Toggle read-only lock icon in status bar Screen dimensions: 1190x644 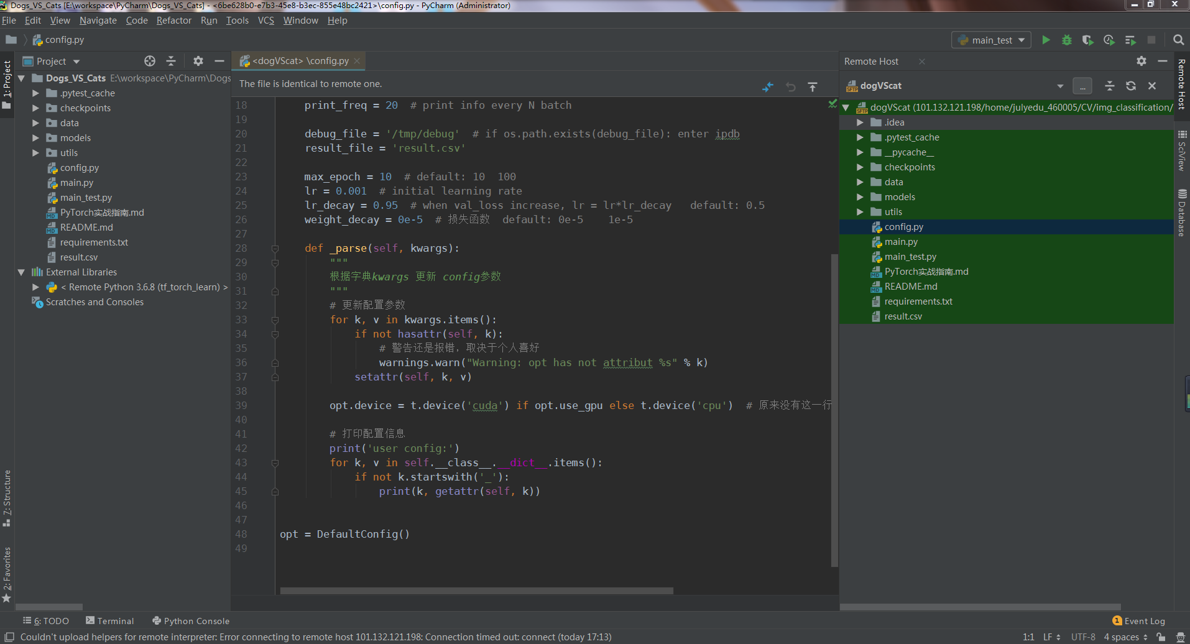click(x=1161, y=637)
